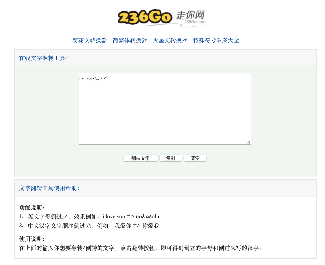Click the textarea resize handle corner
The image size is (325, 265).
pos(249,143)
